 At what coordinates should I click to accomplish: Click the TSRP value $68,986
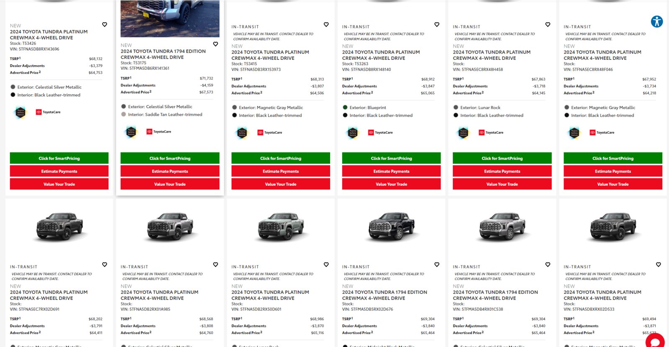[317, 319]
